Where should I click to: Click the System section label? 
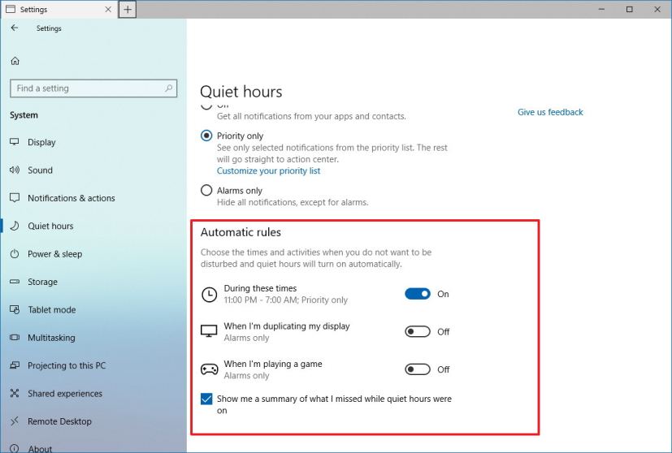click(24, 114)
